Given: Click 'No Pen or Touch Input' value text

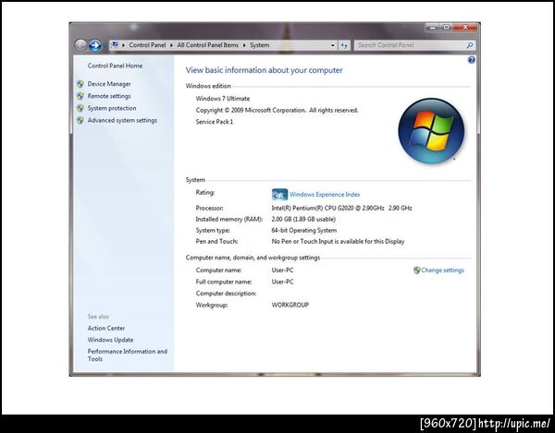Looking at the screenshot, I should tap(338, 242).
